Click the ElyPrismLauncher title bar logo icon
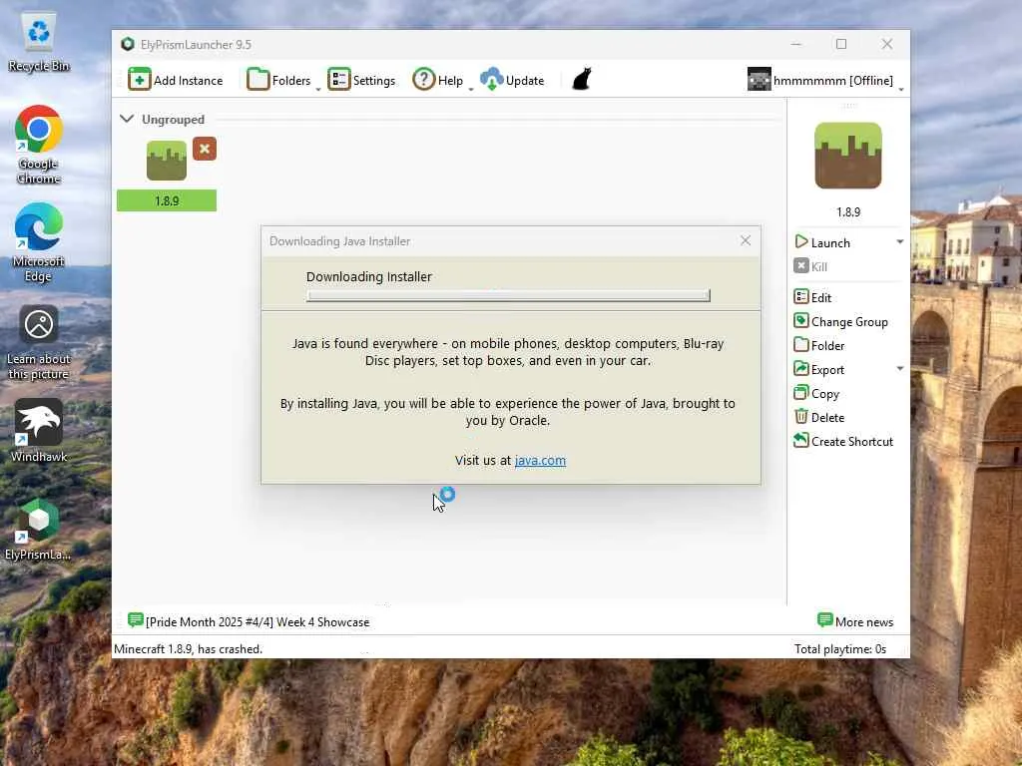The image size is (1022, 766). (x=127, y=44)
